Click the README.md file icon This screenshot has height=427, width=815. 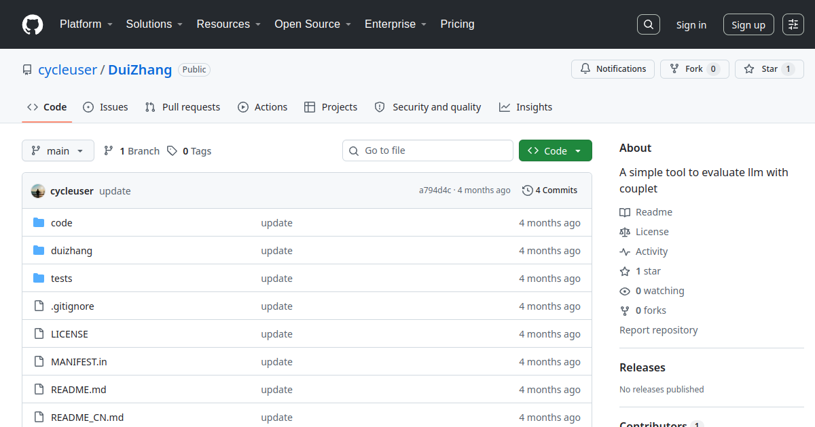(39, 390)
